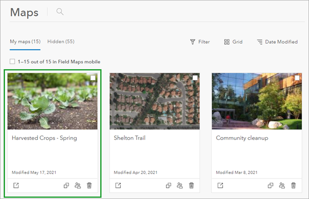Share the Shelton Trail map
This screenshot has height=199, width=309.
(x=180, y=185)
